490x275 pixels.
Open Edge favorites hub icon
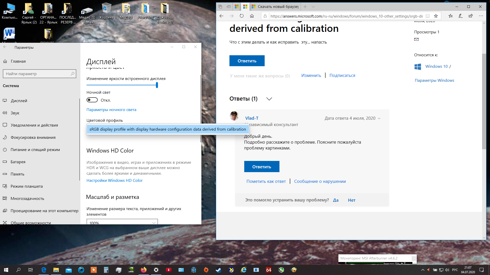pyautogui.click(x=450, y=16)
